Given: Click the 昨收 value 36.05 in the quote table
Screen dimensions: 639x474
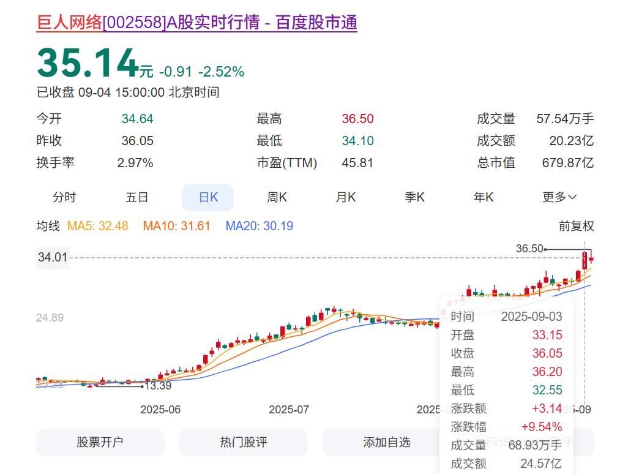Looking at the screenshot, I should pyautogui.click(x=137, y=141).
